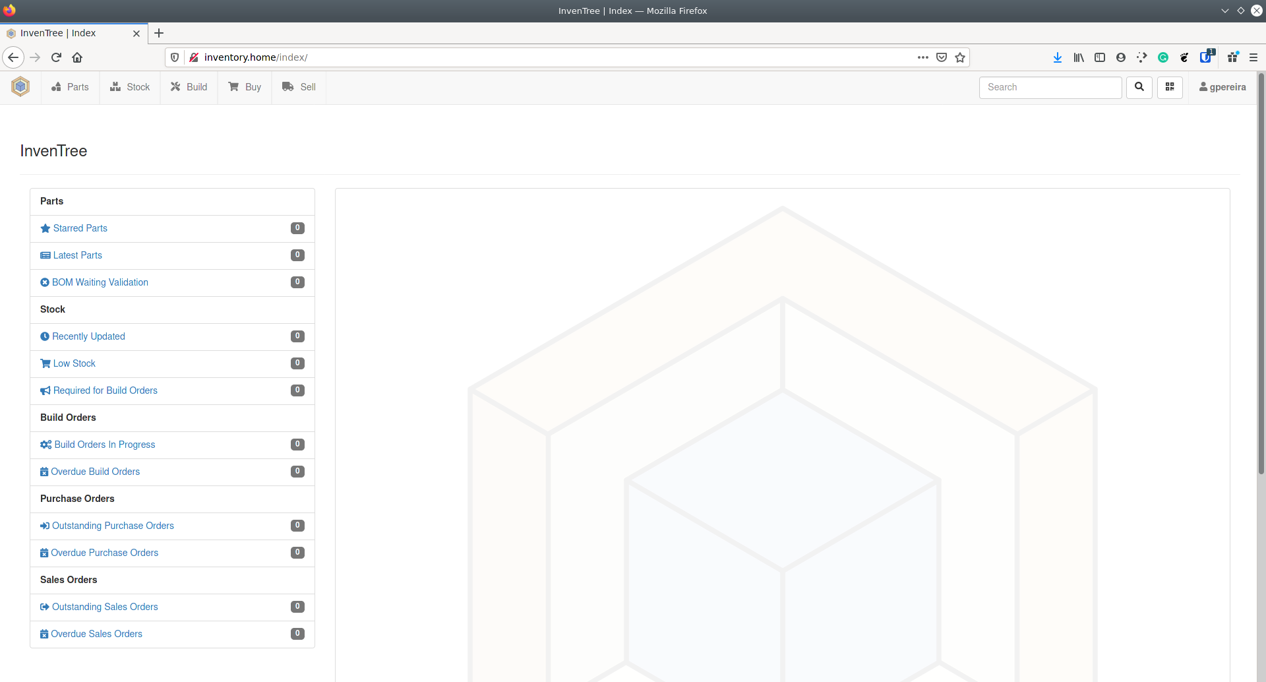Open the Sell navigation menu

[298, 86]
